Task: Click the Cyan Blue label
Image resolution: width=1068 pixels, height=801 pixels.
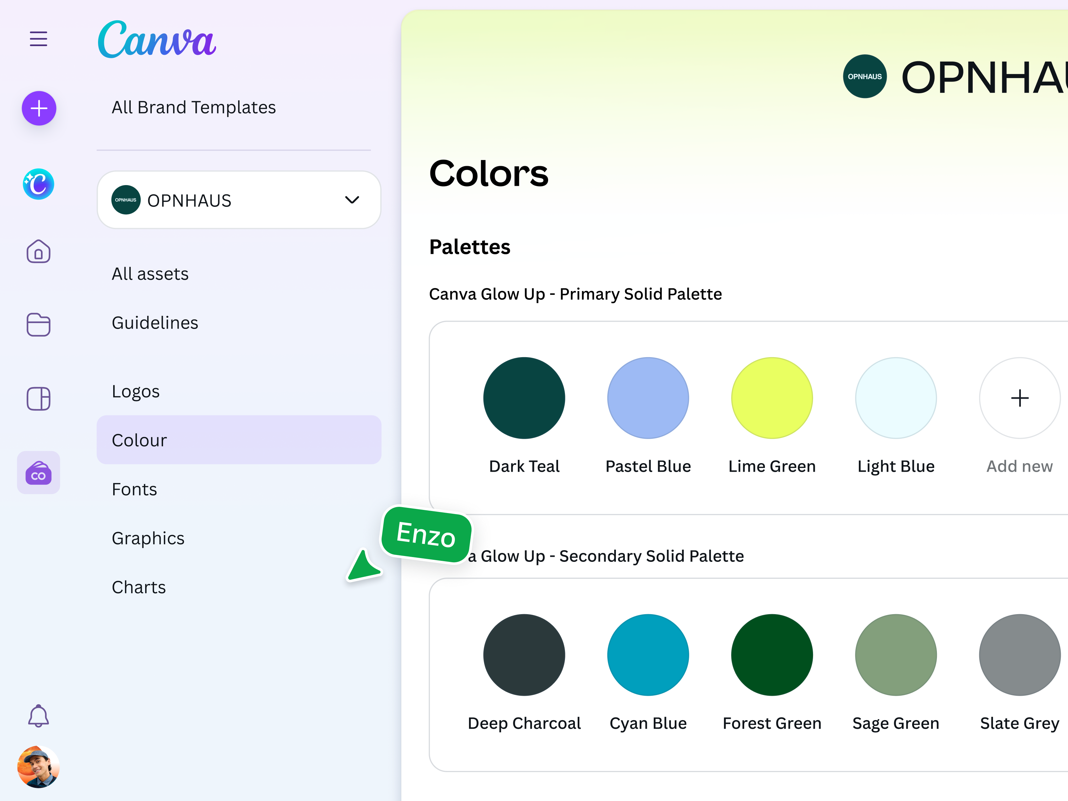Action: pyautogui.click(x=648, y=723)
